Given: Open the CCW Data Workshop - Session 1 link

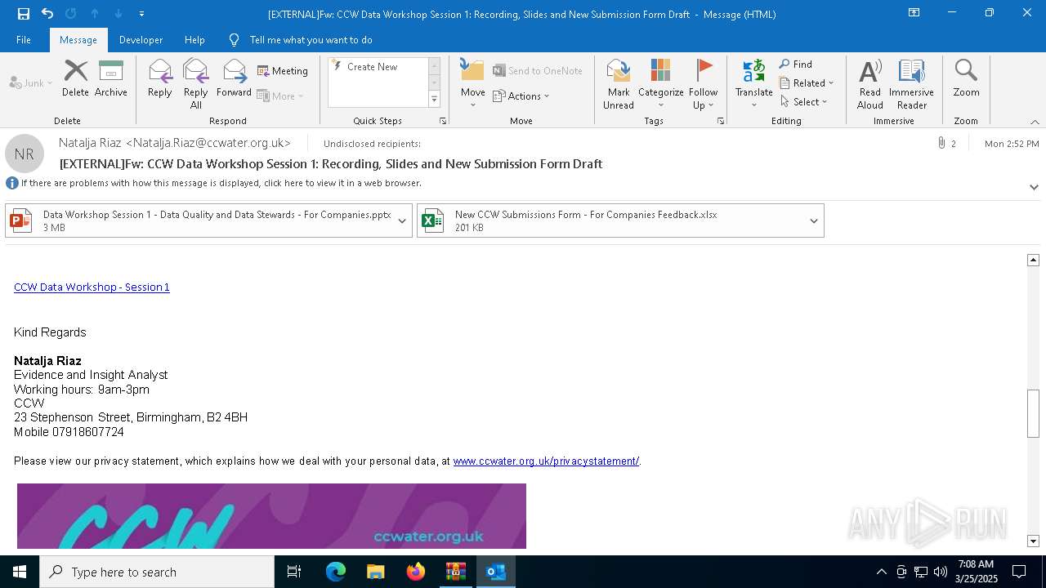Looking at the screenshot, I should 92,287.
